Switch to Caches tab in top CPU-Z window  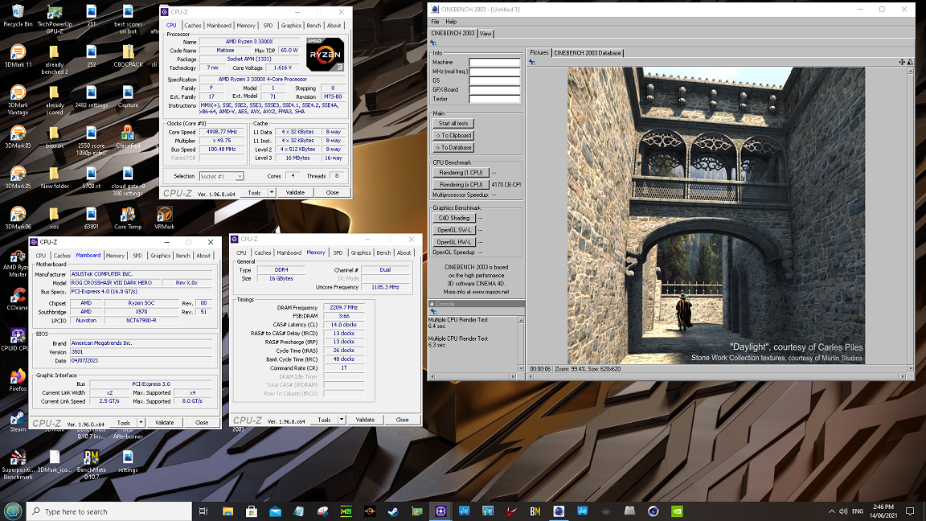(193, 26)
